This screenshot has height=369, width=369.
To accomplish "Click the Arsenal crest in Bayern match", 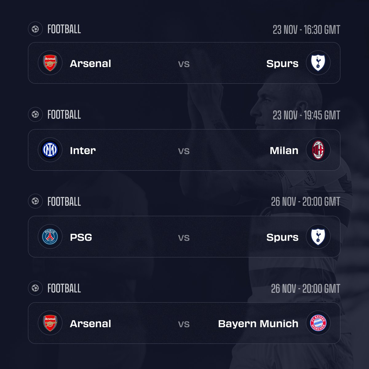I will 50,323.
